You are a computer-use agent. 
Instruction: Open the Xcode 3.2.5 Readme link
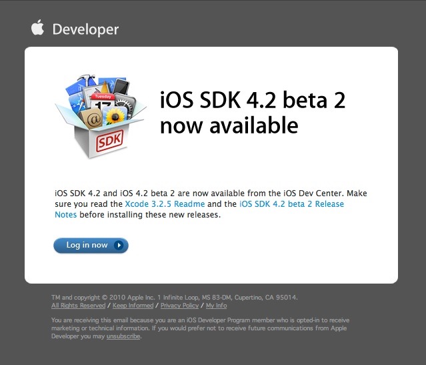[x=165, y=204]
